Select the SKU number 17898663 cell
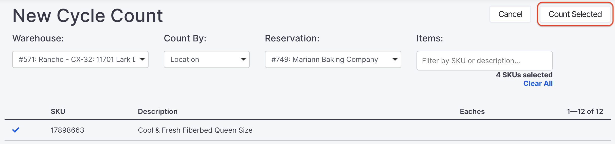 [67, 130]
